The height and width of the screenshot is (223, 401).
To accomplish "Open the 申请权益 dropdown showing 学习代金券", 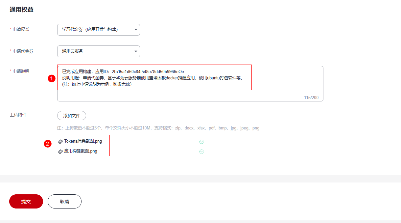I will coord(98,30).
